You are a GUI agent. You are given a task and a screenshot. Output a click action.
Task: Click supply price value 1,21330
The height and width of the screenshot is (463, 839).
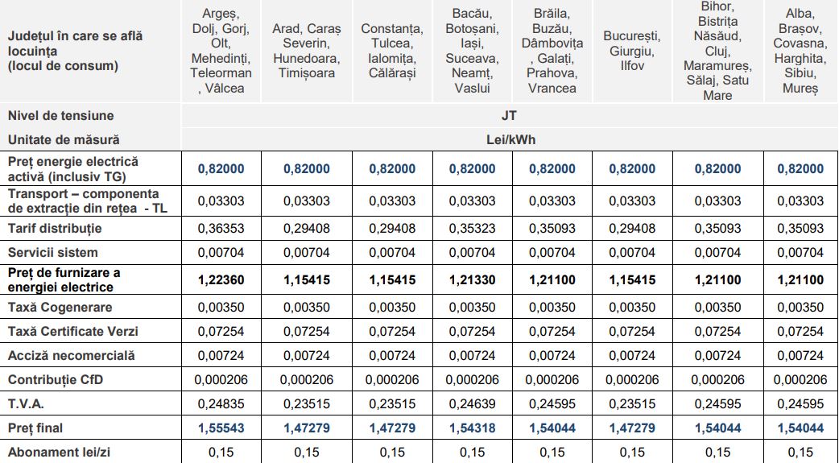(x=472, y=280)
